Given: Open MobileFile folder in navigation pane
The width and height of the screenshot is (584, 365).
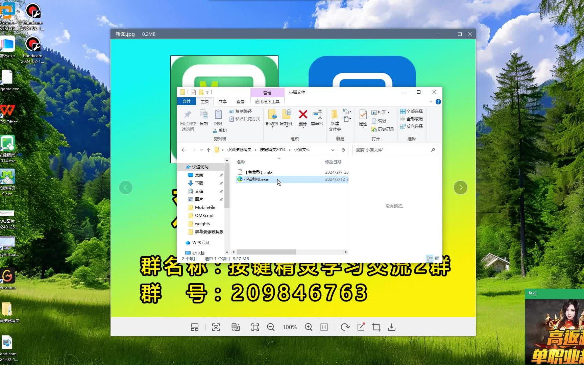Looking at the screenshot, I should pos(205,208).
